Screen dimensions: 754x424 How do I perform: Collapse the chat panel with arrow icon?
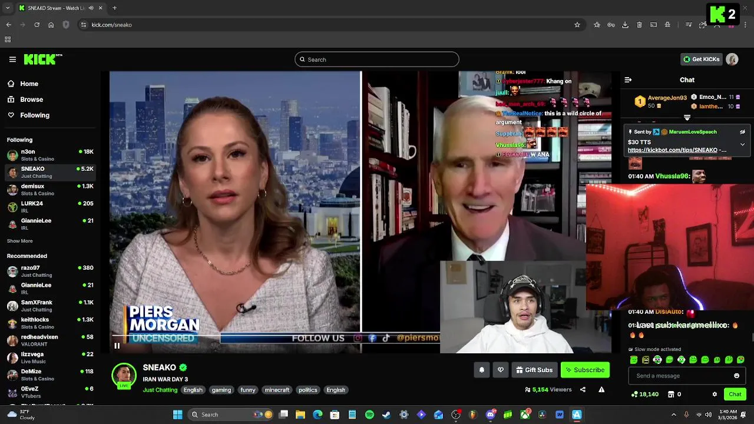coord(628,79)
